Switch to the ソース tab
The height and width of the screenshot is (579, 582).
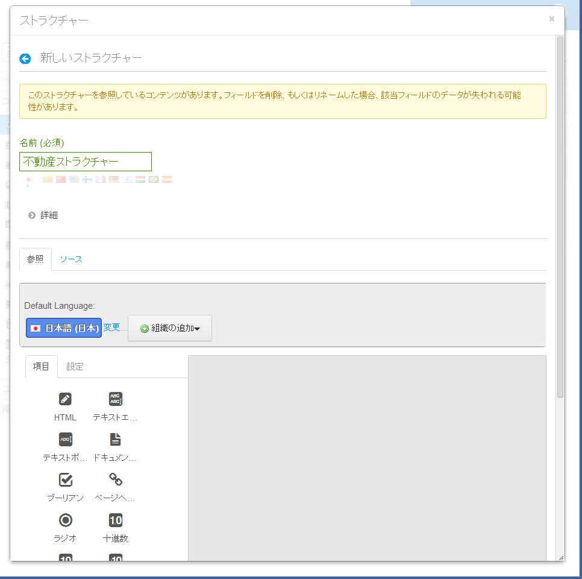coord(71,259)
